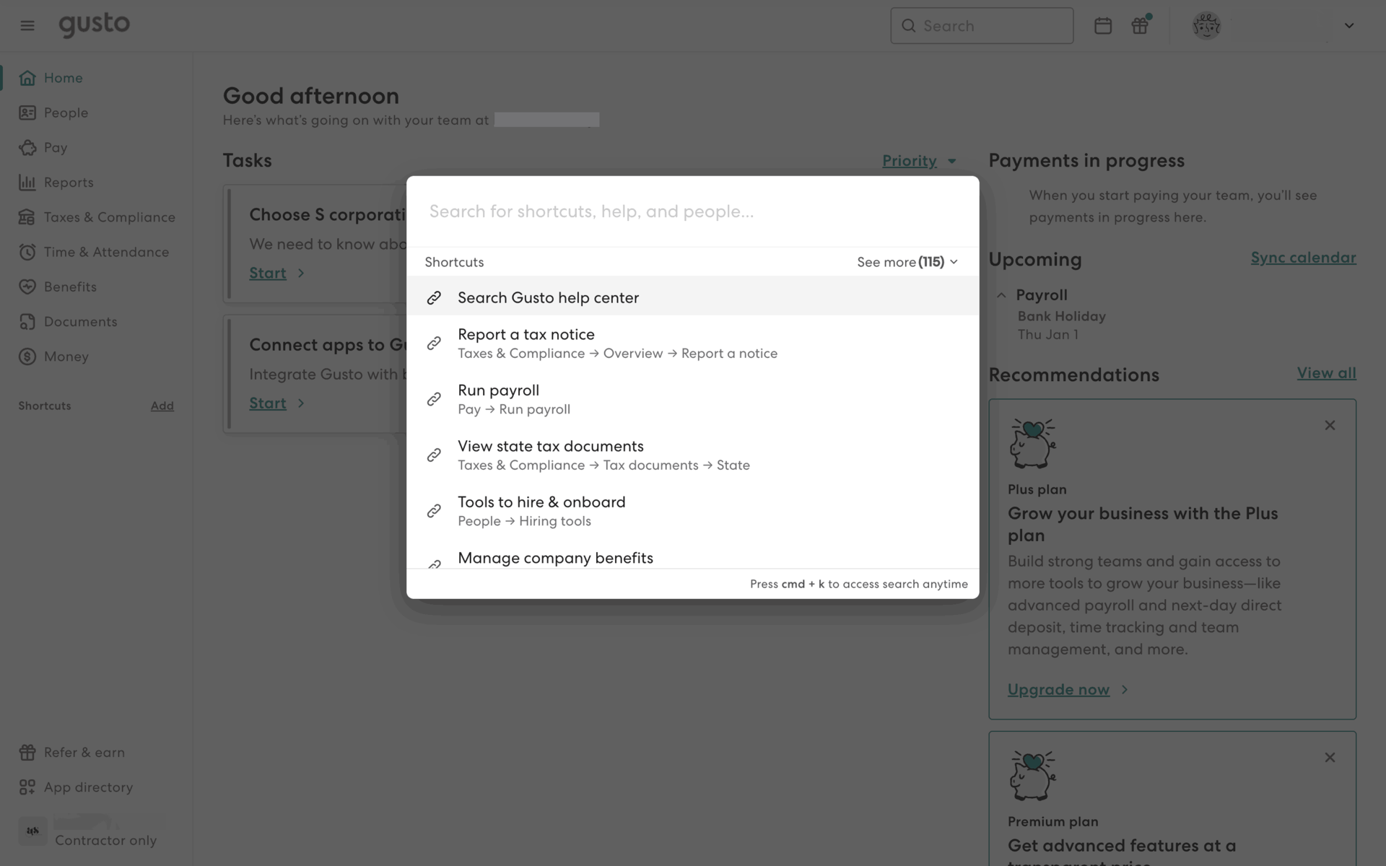The width and height of the screenshot is (1386, 866).
Task: Open Time & Attendance in sidebar
Action: pyautogui.click(x=106, y=252)
